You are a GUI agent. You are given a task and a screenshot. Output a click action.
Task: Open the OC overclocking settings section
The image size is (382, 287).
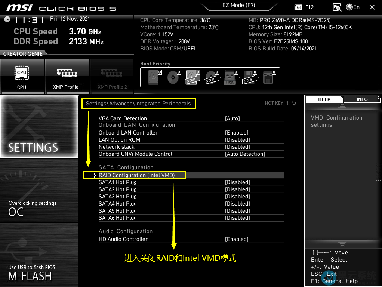click(39, 191)
